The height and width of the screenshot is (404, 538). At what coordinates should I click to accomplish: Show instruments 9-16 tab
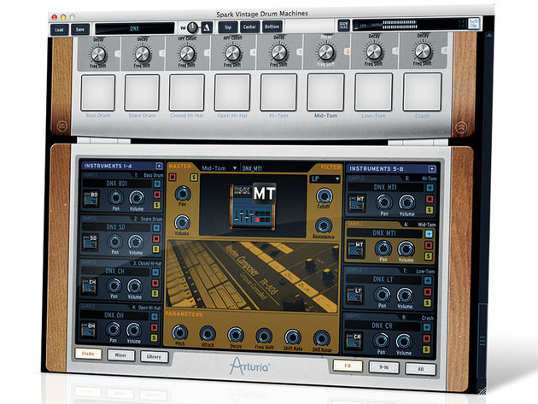[x=384, y=367]
